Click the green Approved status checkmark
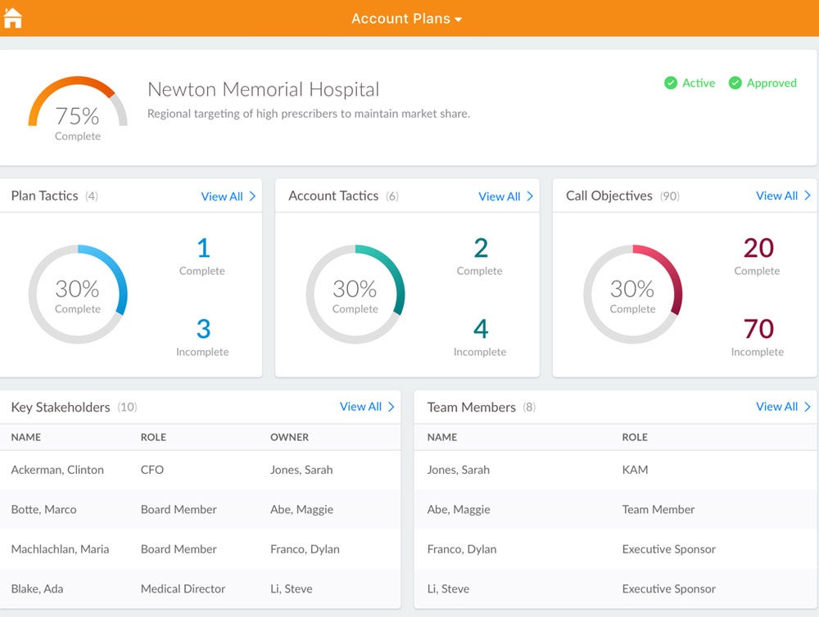Viewport: 819px width, 617px height. 735,83
